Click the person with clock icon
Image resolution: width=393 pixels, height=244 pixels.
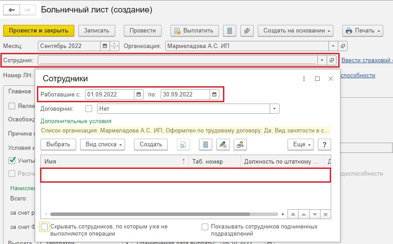point(240,144)
